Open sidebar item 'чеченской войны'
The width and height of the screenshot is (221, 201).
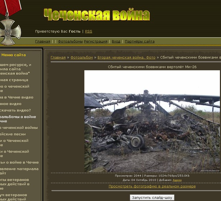click(x=19, y=128)
